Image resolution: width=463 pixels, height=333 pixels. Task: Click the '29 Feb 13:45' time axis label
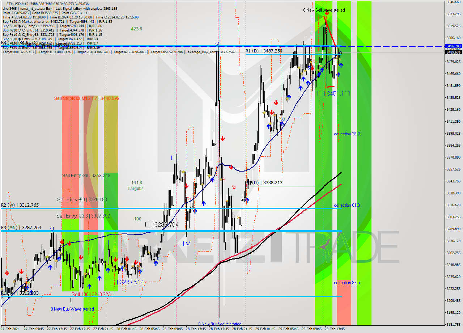coord(335,329)
